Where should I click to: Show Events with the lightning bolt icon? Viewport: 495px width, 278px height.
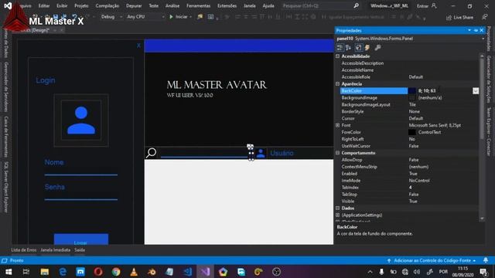pyautogui.click(x=367, y=48)
